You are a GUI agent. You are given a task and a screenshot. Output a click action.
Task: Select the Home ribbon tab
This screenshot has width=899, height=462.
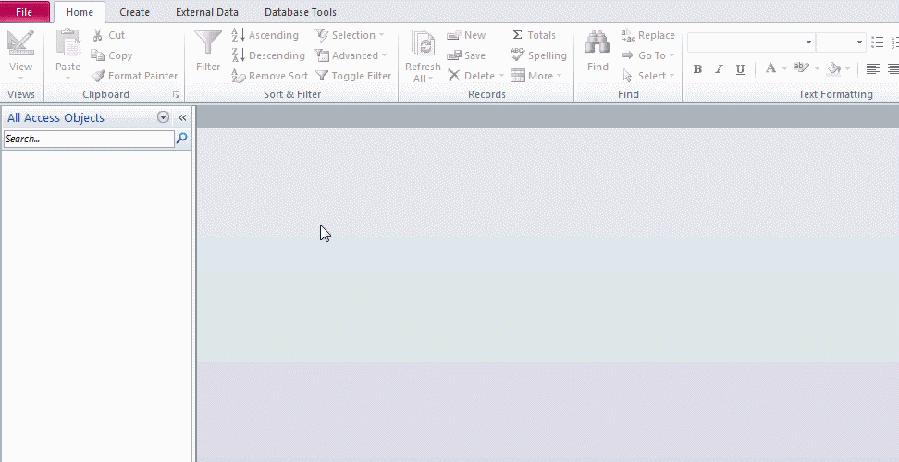click(80, 12)
